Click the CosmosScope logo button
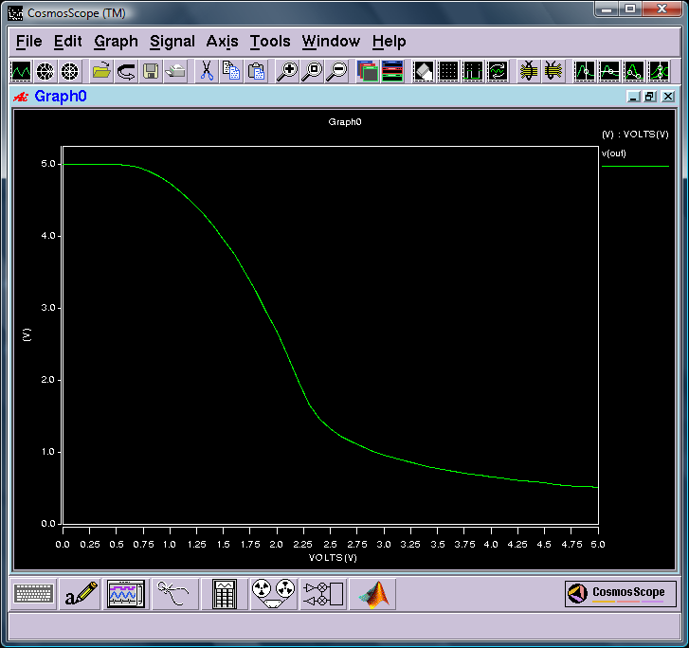 (x=621, y=593)
